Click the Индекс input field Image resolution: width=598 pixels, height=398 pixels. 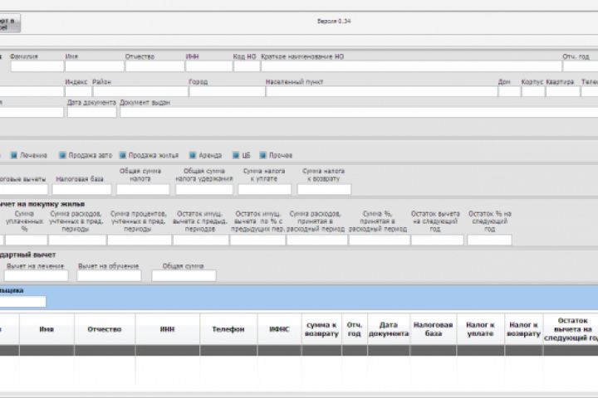click(x=79, y=91)
